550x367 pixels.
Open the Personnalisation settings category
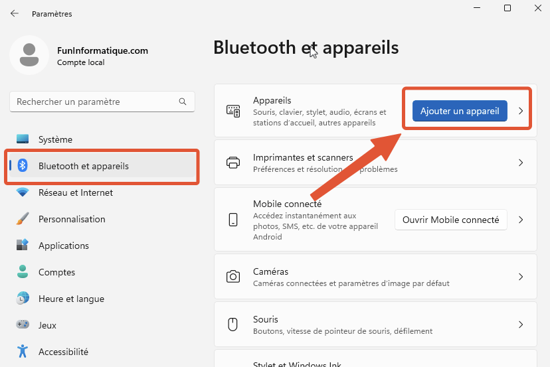click(x=72, y=219)
